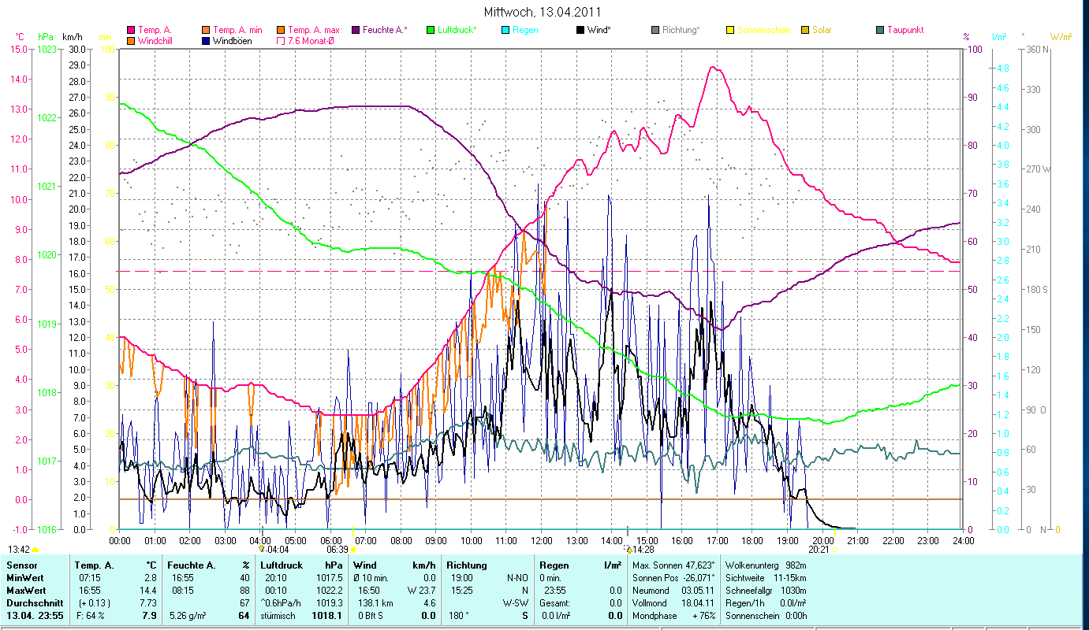The width and height of the screenshot is (1089, 630).
Task: Select the black Wind* legend swatch
Action: point(580,31)
